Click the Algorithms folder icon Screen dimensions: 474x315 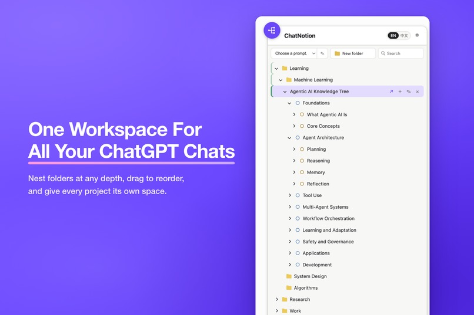(x=289, y=287)
